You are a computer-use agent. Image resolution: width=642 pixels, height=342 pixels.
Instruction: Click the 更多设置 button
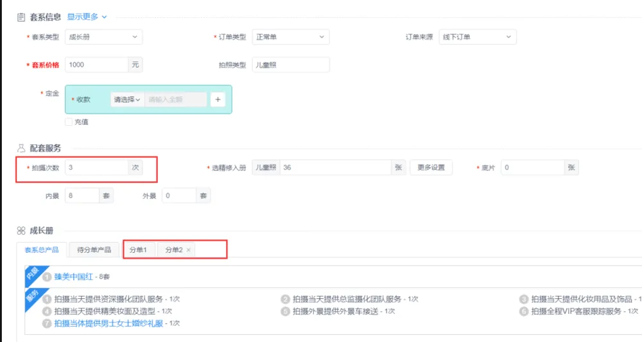tap(431, 167)
